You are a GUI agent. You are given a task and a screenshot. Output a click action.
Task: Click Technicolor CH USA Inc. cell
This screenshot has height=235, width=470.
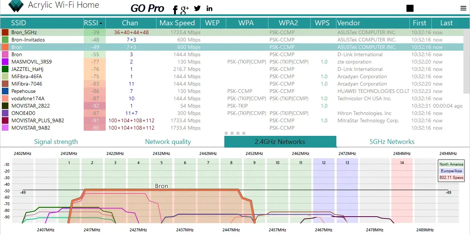(x=364, y=98)
